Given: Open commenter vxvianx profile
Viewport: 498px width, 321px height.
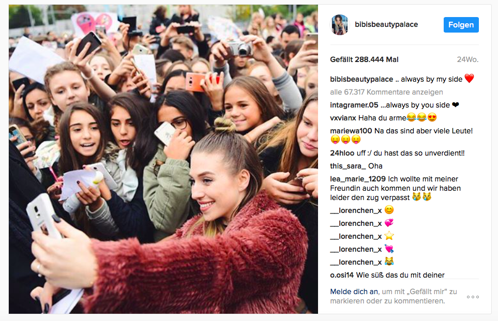Looking at the screenshot, I should (343, 118).
